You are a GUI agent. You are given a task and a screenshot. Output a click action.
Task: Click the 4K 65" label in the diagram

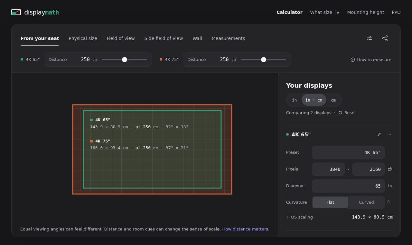point(103,120)
